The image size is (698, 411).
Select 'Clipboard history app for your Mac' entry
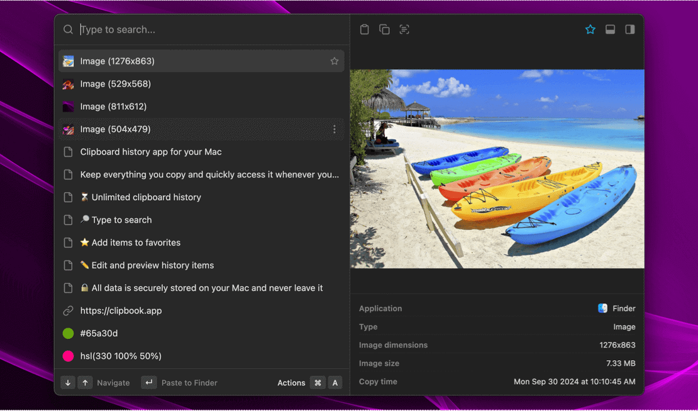pyautogui.click(x=201, y=152)
